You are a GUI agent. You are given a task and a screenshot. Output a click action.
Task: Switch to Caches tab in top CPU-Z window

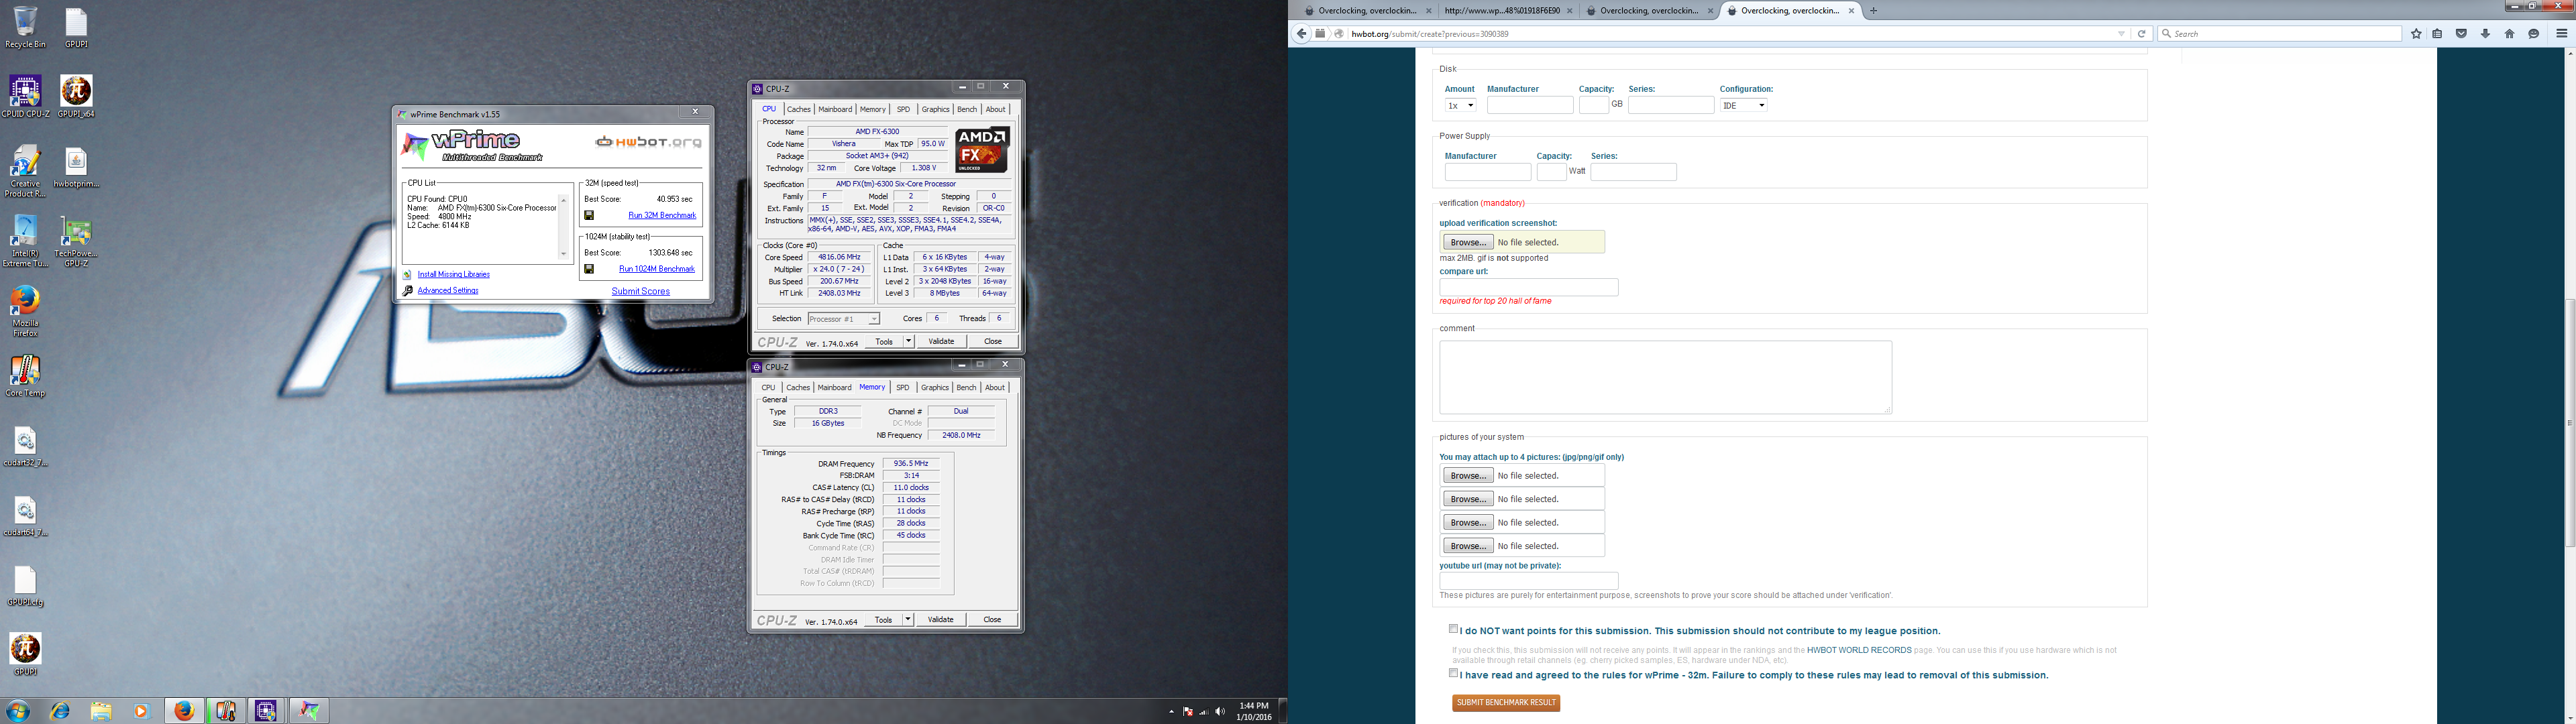coord(798,109)
